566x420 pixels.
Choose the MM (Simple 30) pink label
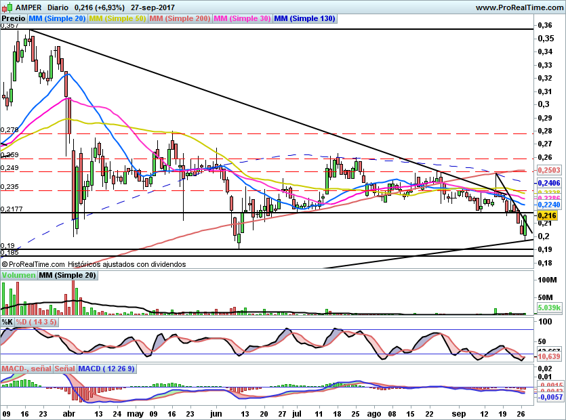pyautogui.click(x=242, y=18)
